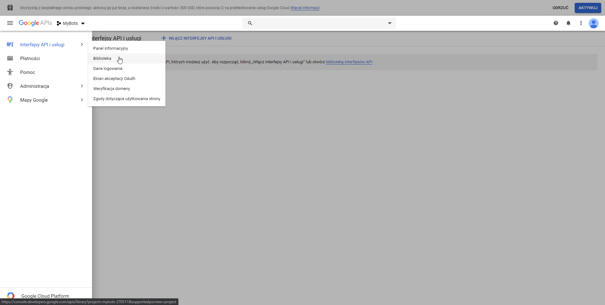The image size is (605, 305).
Task: Click the search magnifier icon
Action: (x=250, y=23)
